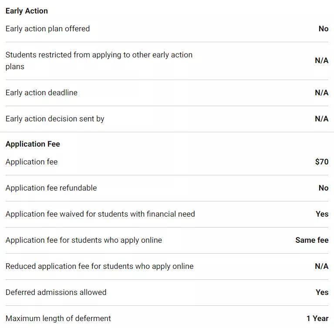Viewport: 334px width, 328px height.
Task: Click 'Yes' for fee waived financial need
Action: (x=322, y=214)
